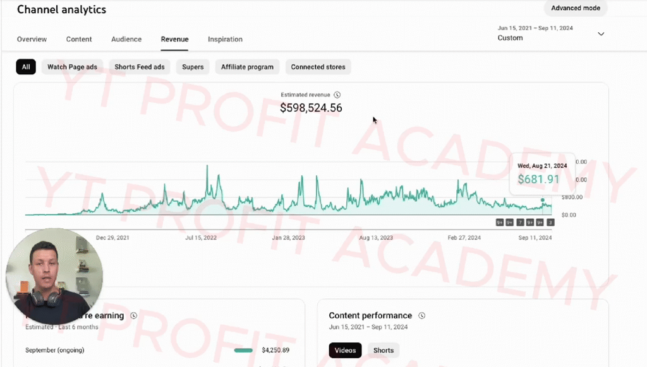Select the Revenue tab
The height and width of the screenshot is (367, 647).
point(174,39)
